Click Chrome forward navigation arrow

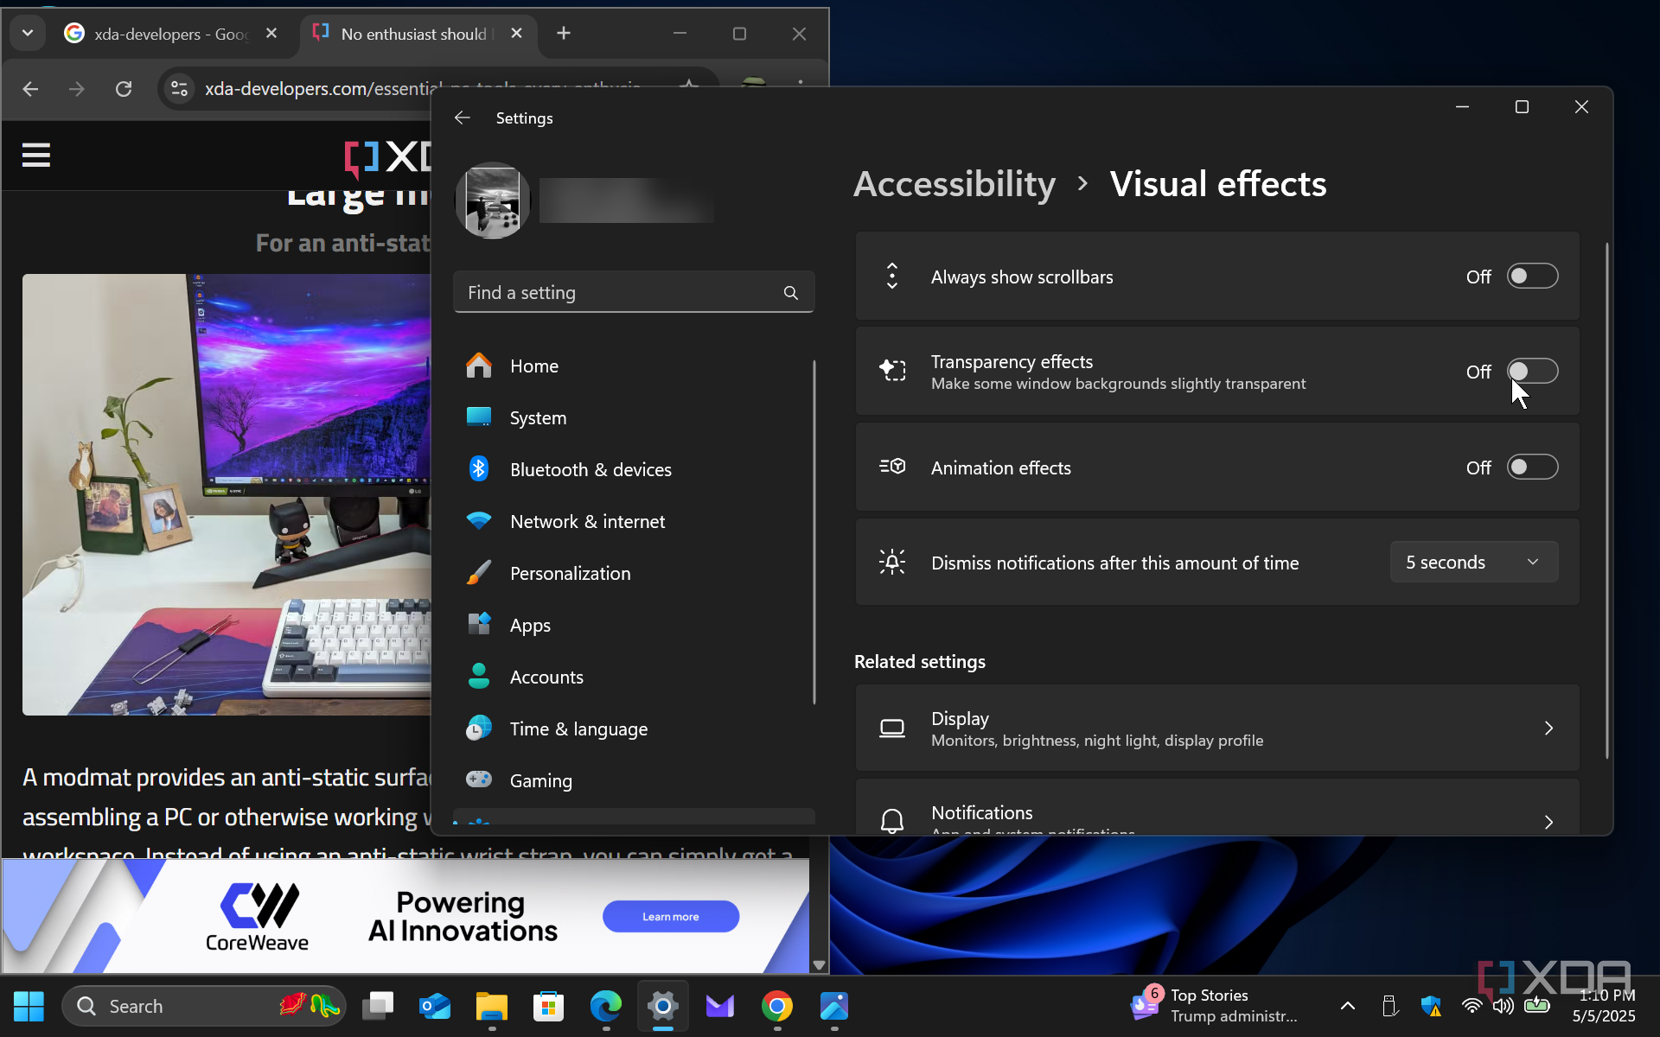[x=77, y=89]
